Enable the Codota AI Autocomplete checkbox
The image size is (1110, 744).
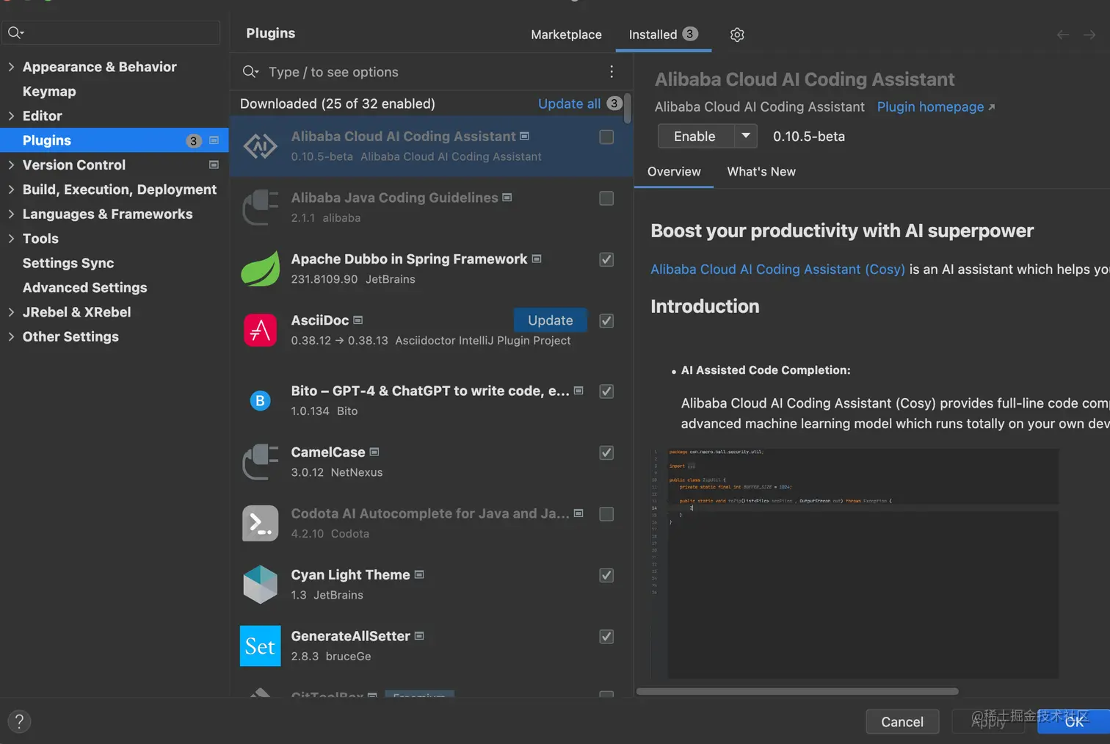click(606, 514)
